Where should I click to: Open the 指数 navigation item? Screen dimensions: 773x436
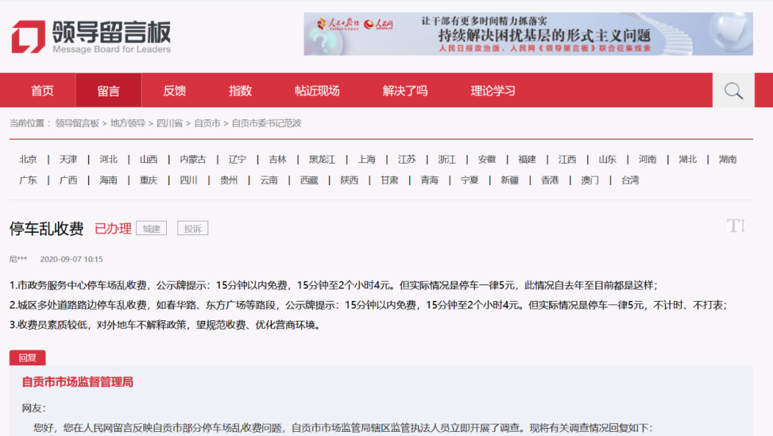click(240, 91)
